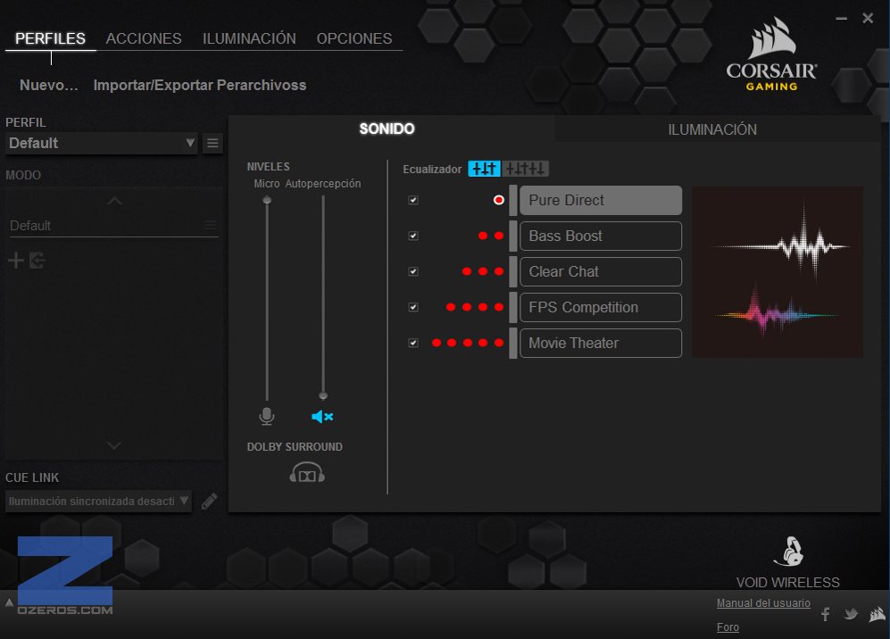Click the grip handle beside Bass Boost
The image size is (890, 639).
(513, 237)
